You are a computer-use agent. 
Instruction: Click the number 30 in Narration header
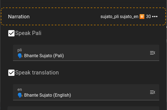[148, 17]
